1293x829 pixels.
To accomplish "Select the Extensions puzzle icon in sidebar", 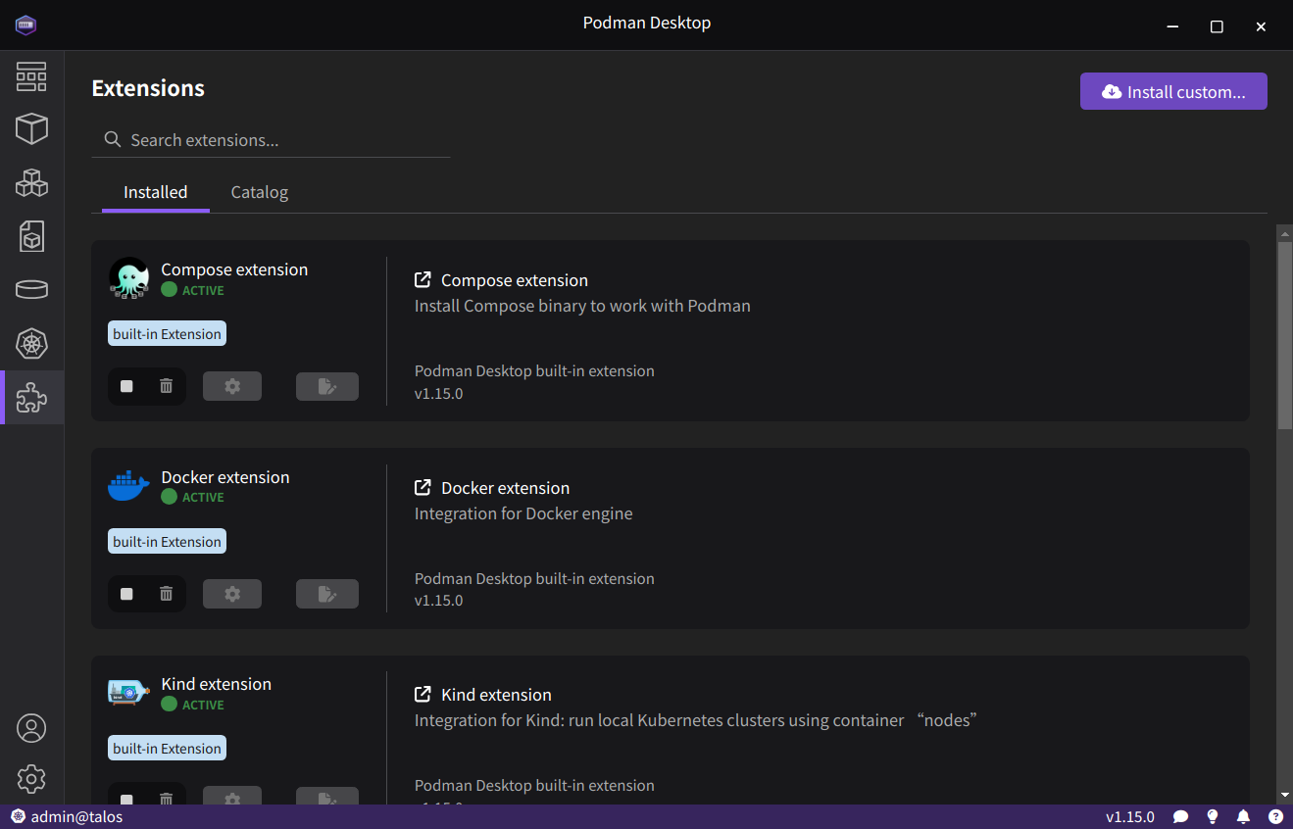I will (31, 397).
